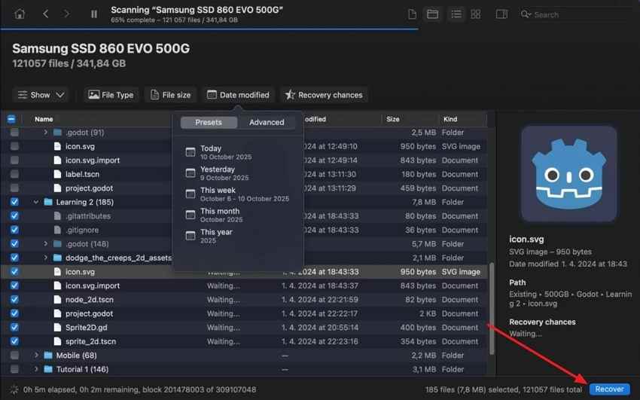This screenshot has width=640, height=400.
Task: Click the calendar icon beside This year
Action: tap(190, 236)
